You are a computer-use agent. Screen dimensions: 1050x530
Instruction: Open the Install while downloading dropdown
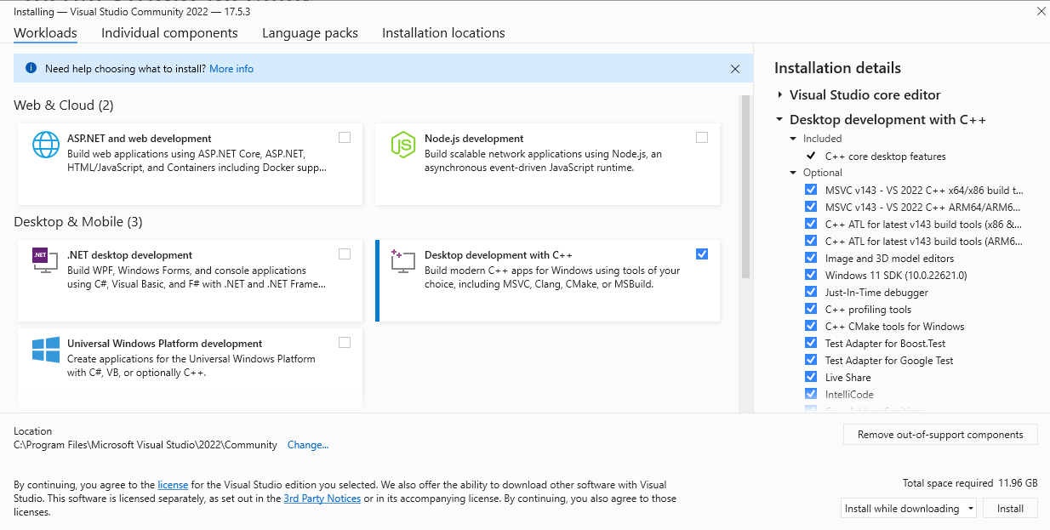pos(910,509)
